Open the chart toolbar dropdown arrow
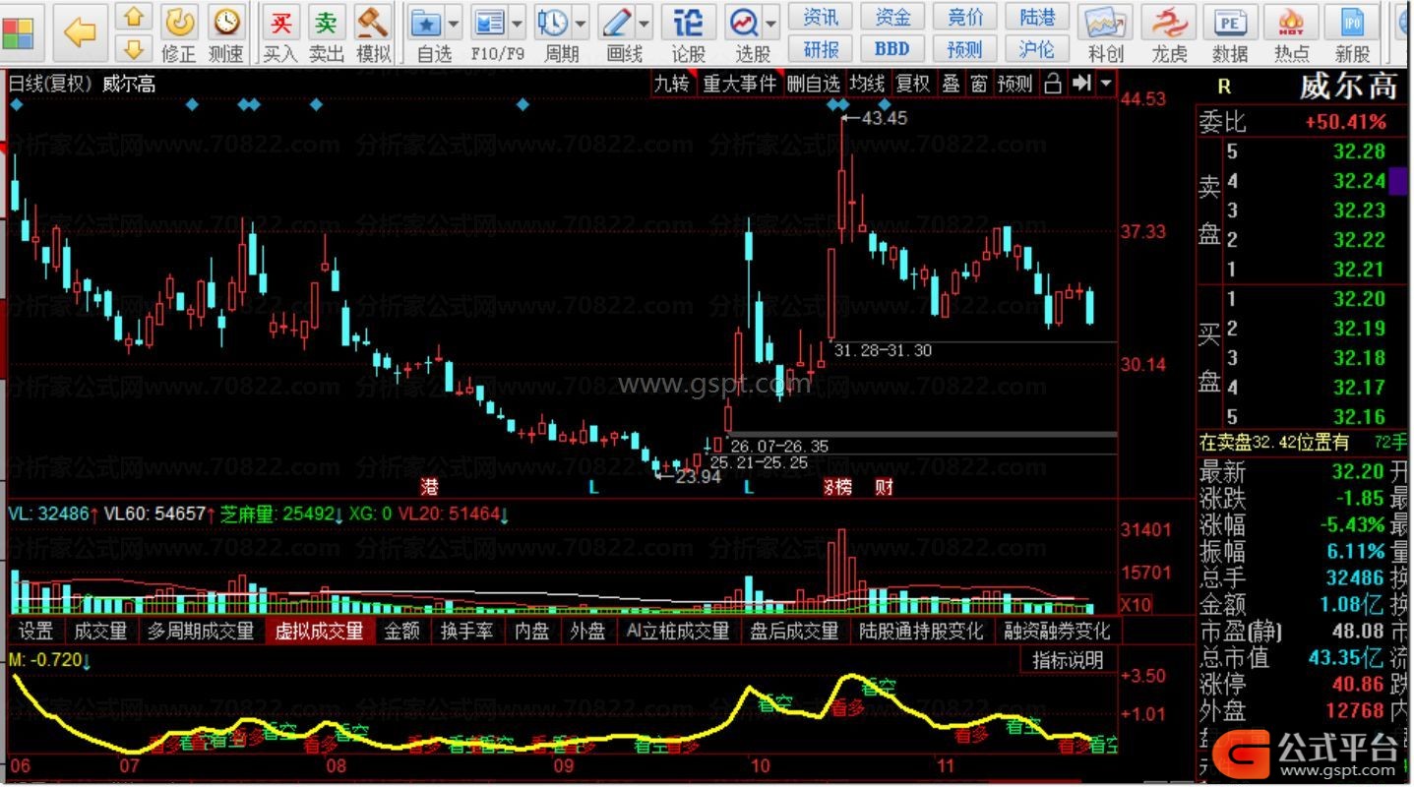 (1107, 84)
